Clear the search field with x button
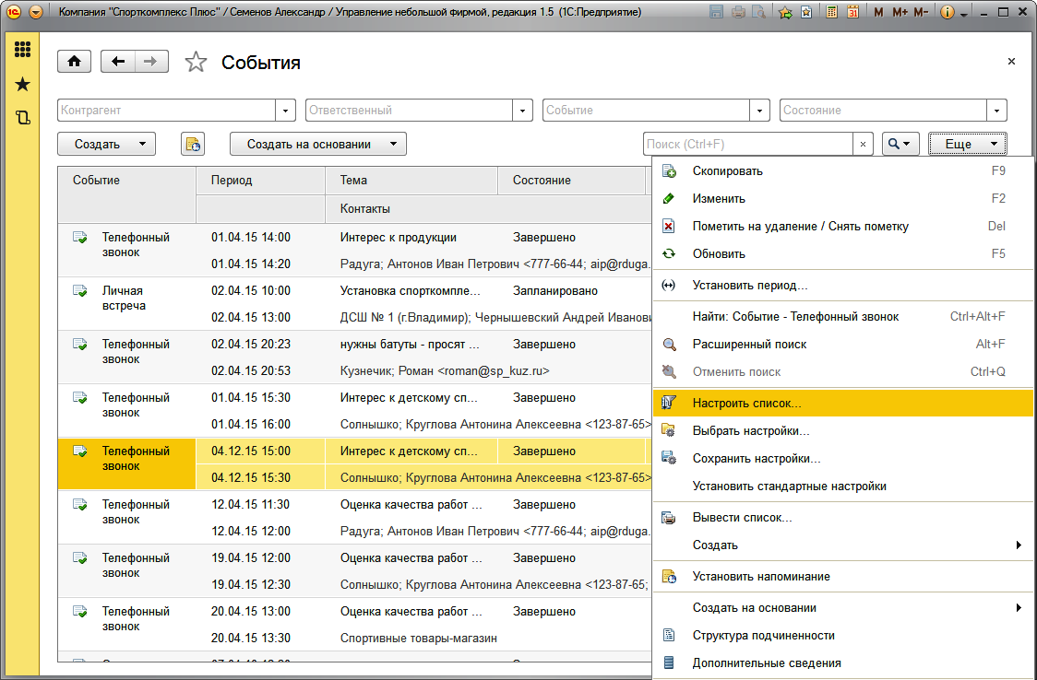Viewport: 1037px width, 680px height. pos(863,144)
